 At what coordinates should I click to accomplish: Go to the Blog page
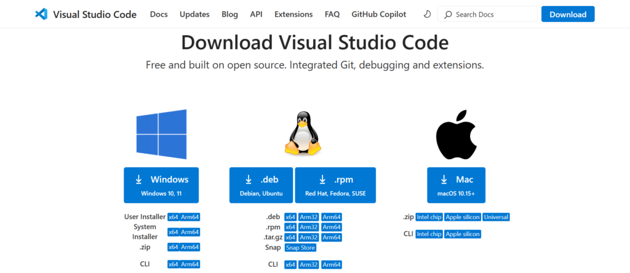pos(229,15)
